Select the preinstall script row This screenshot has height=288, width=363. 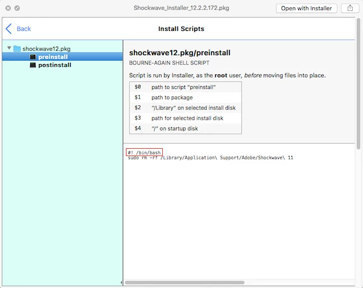coord(62,57)
